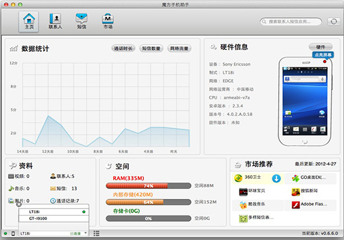Click the 短信 envelope icon
The width and height of the screenshot is (344, 240).
pos(53,189)
